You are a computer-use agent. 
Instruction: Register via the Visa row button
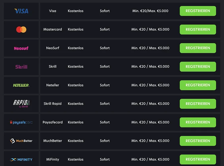coord(198,11)
